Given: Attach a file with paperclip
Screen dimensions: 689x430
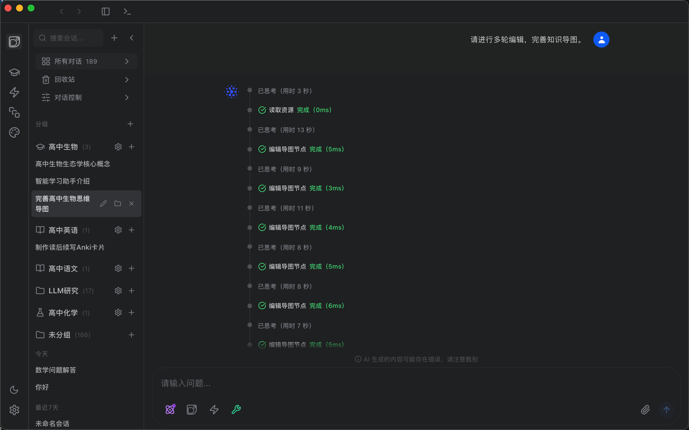Looking at the screenshot, I should coord(645,410).
